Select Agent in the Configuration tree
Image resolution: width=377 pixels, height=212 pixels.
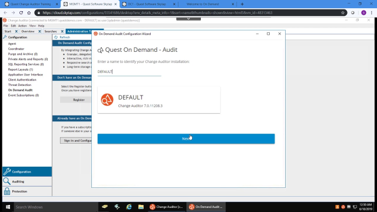[12, 44]
